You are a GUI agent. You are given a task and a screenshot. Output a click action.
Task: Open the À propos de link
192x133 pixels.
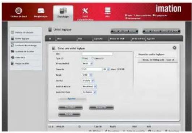[x=160, y=16]
